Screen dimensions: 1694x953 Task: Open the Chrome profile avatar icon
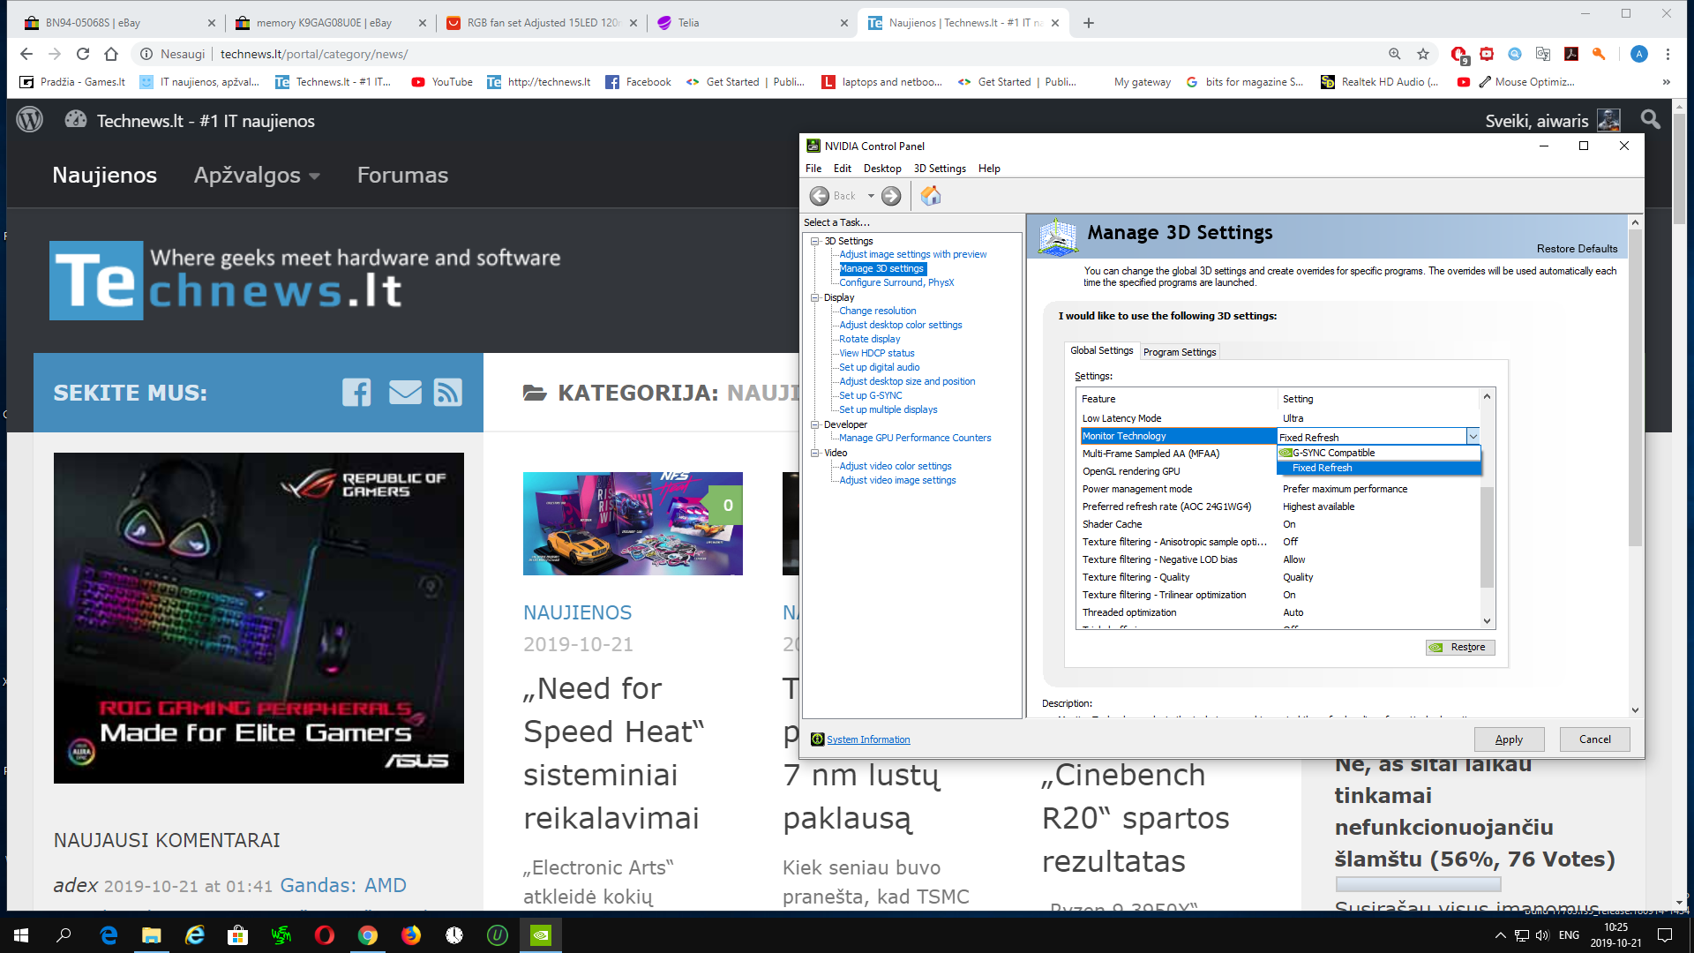pyautogui.click(x=1639, y=54)
